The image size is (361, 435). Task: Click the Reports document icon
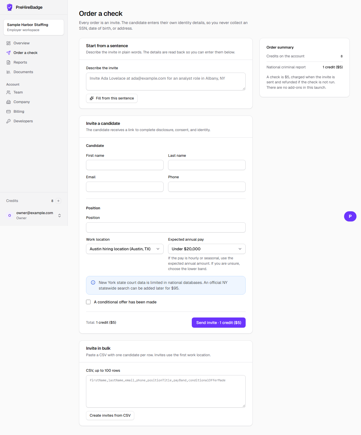pos(8,62)
